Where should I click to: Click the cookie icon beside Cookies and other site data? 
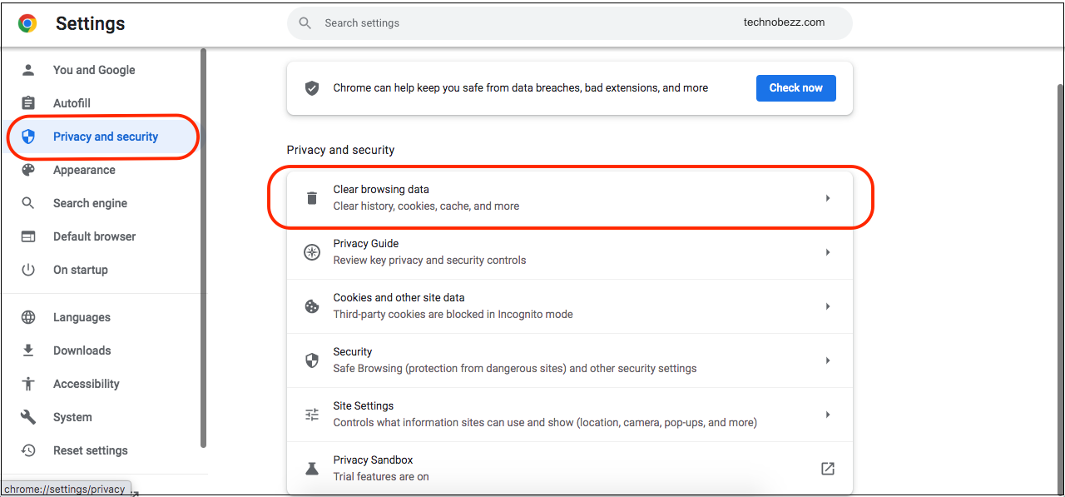point(312,306)
